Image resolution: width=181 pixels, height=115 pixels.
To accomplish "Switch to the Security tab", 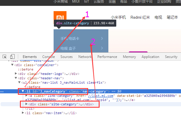I will pyautogui.click(x=171, y=57).
